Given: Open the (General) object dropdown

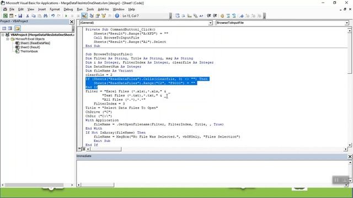Looking at the screenshot, I should [210, 23].
